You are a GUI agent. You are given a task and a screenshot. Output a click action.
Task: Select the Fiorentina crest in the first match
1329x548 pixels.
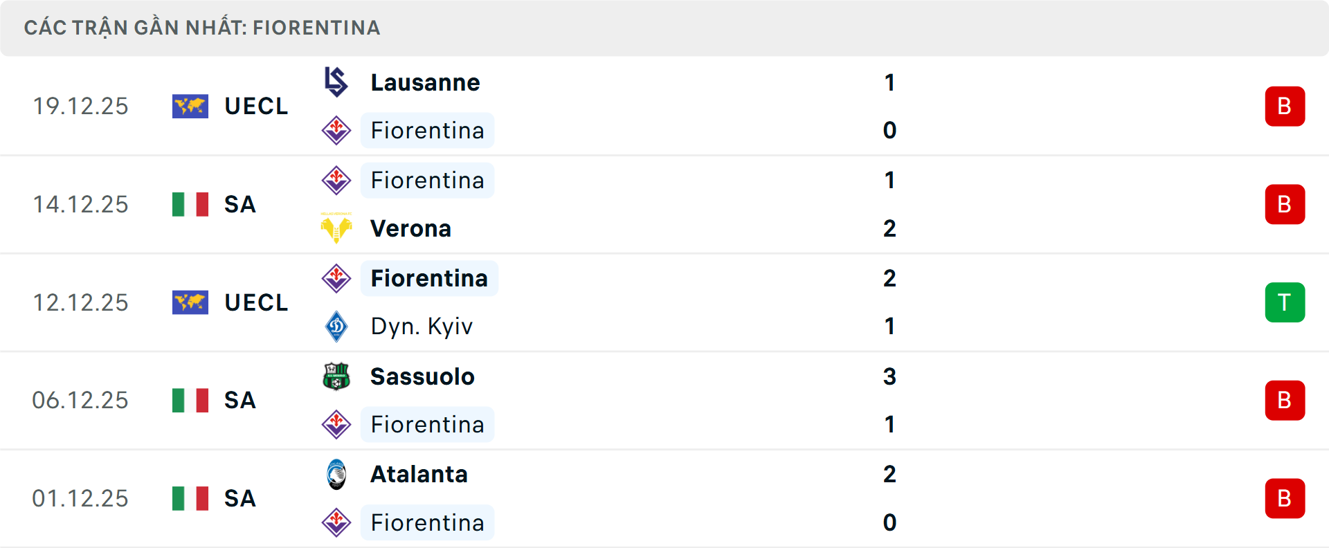(x=335, y=130)
